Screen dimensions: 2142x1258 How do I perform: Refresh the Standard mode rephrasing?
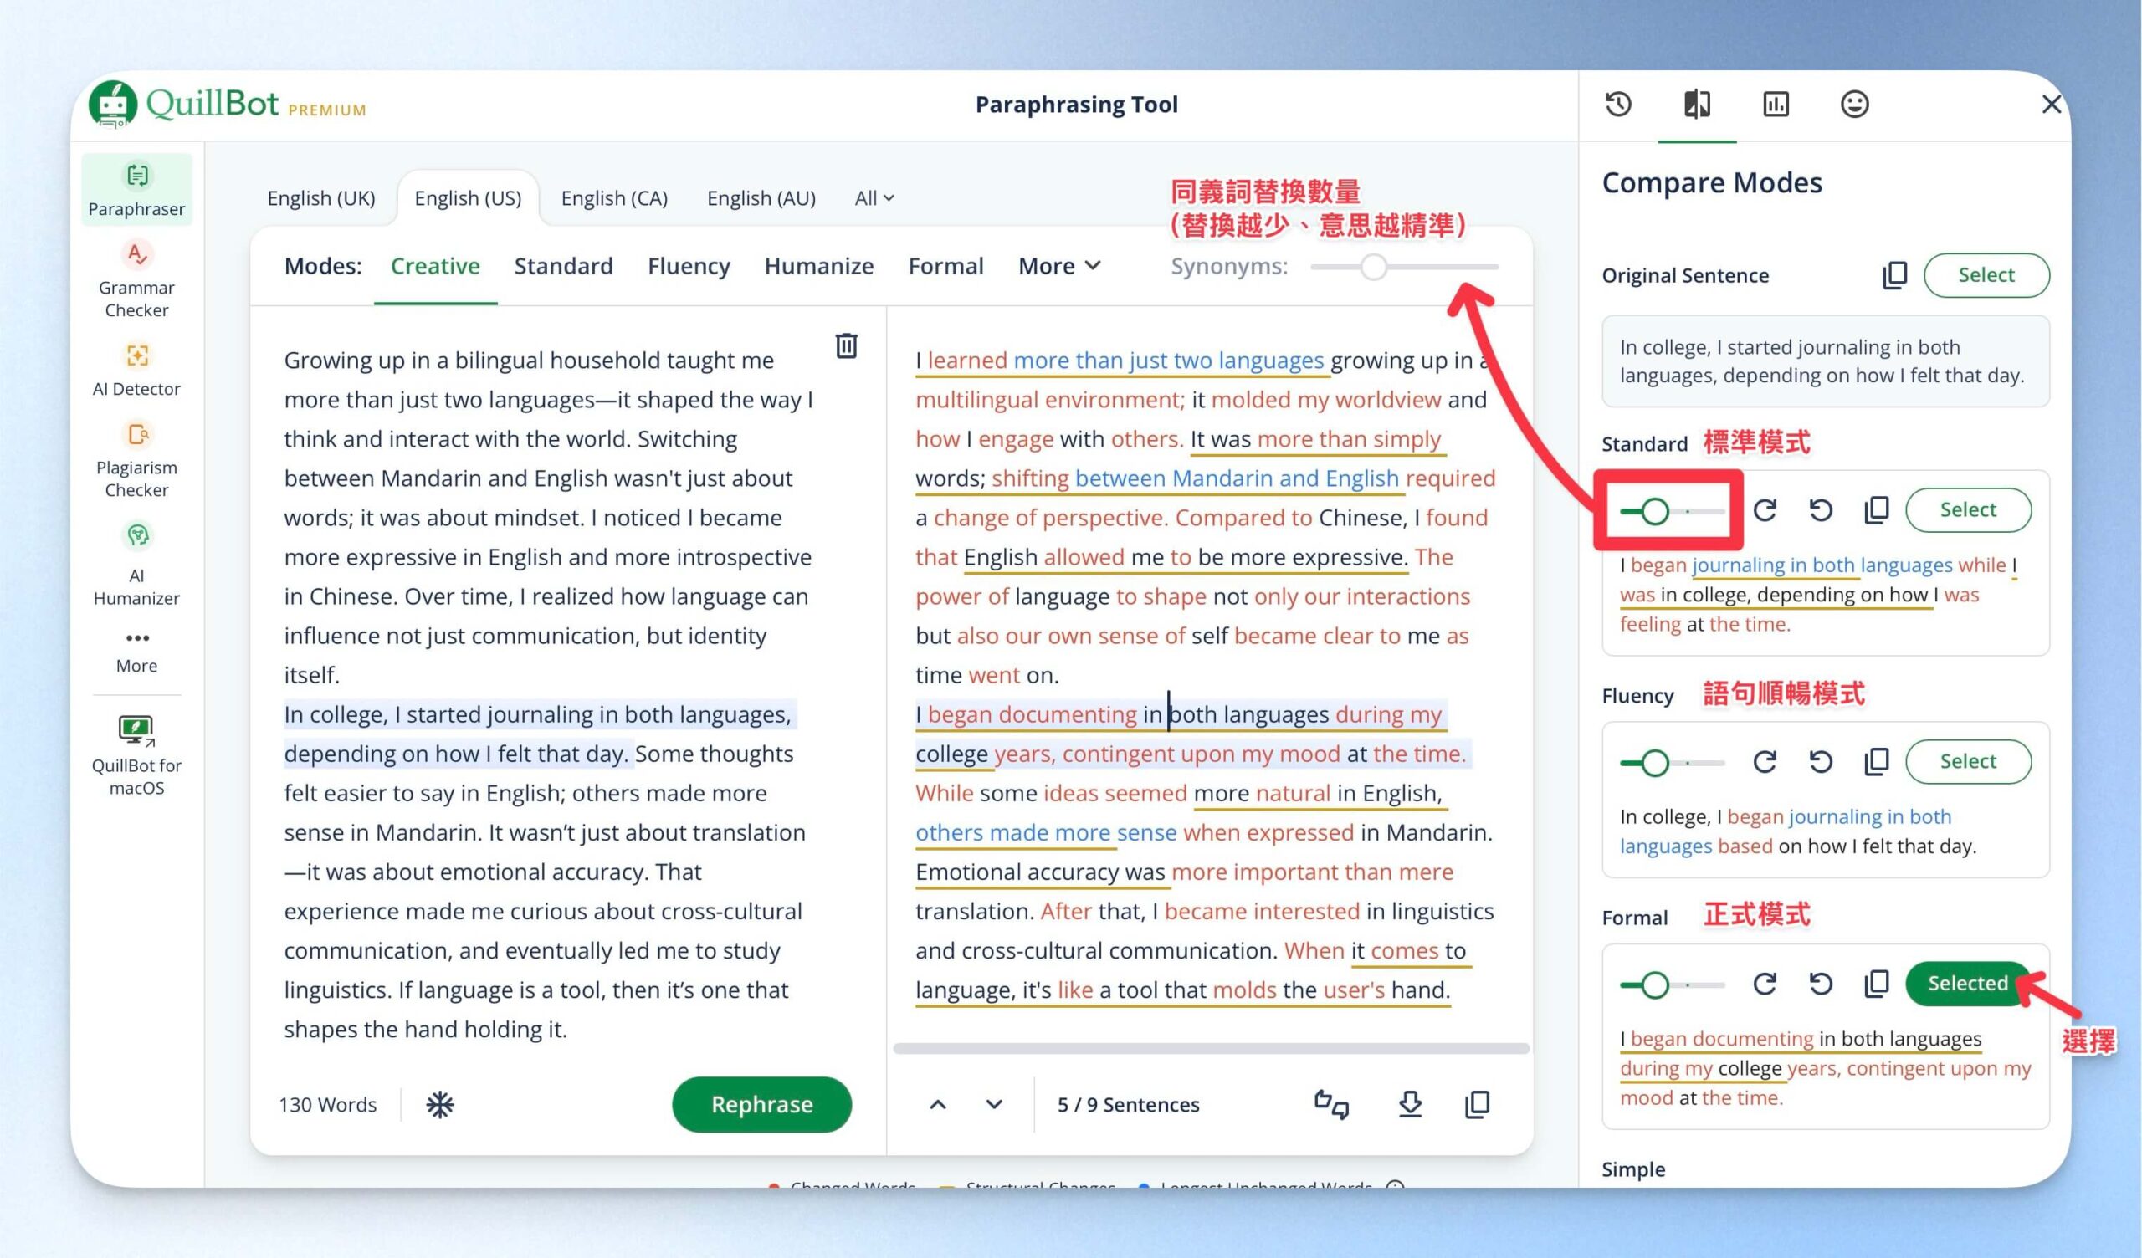(1765, 510)
